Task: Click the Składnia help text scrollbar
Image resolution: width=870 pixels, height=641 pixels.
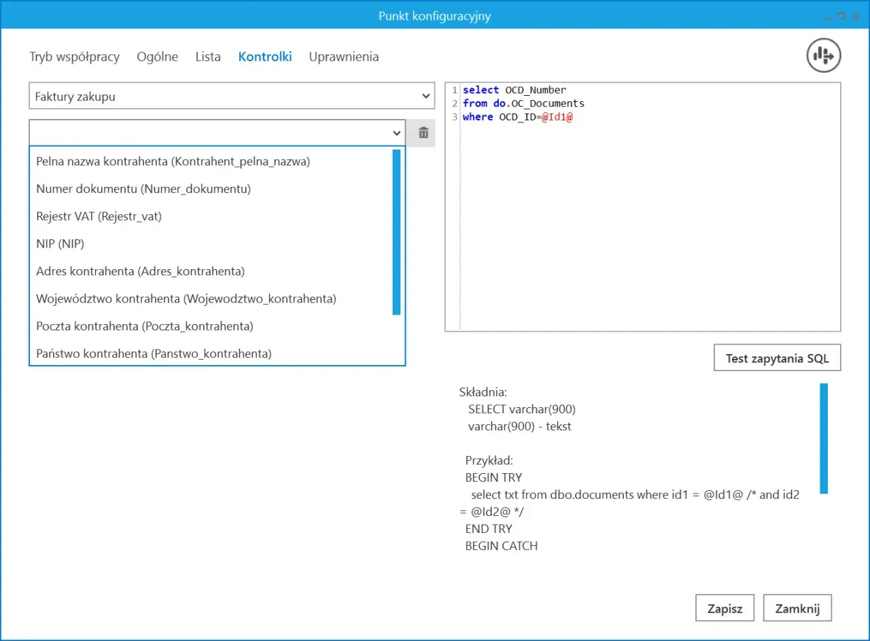Action: tap(824, 438)
